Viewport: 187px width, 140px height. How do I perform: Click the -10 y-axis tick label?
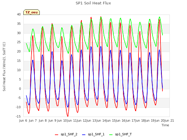click(x=18, y=107)
